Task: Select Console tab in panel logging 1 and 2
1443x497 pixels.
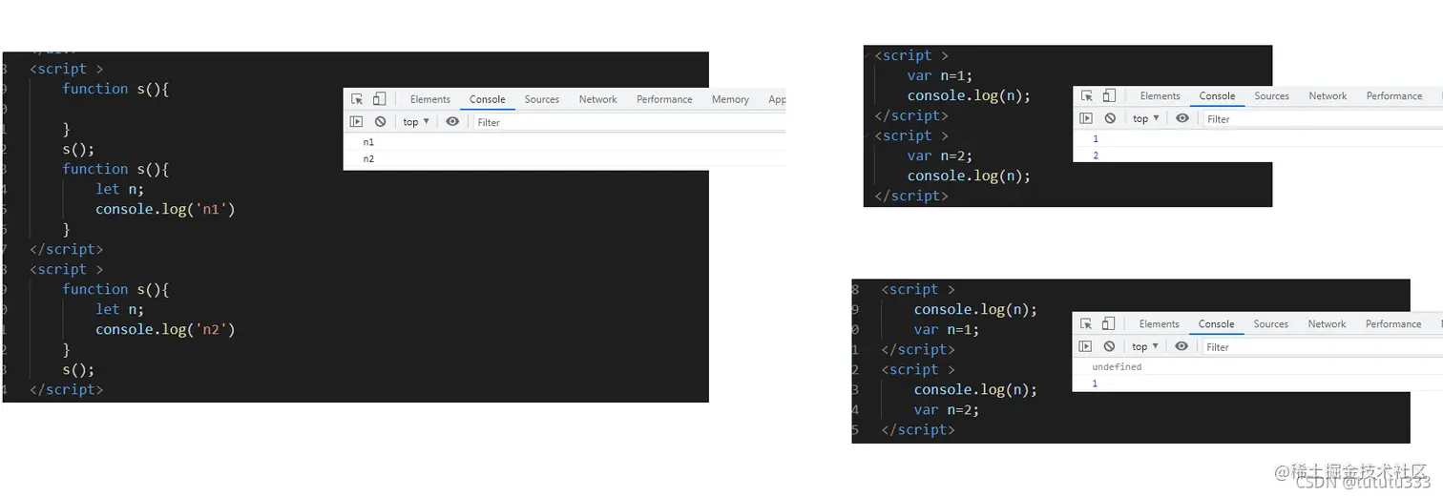Action: coord(1218,95)
